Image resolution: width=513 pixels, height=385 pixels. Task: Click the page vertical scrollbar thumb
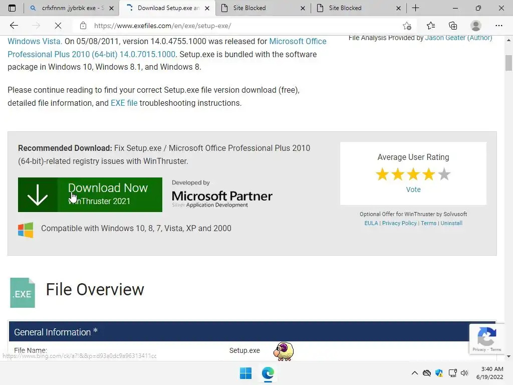(508, 63)
